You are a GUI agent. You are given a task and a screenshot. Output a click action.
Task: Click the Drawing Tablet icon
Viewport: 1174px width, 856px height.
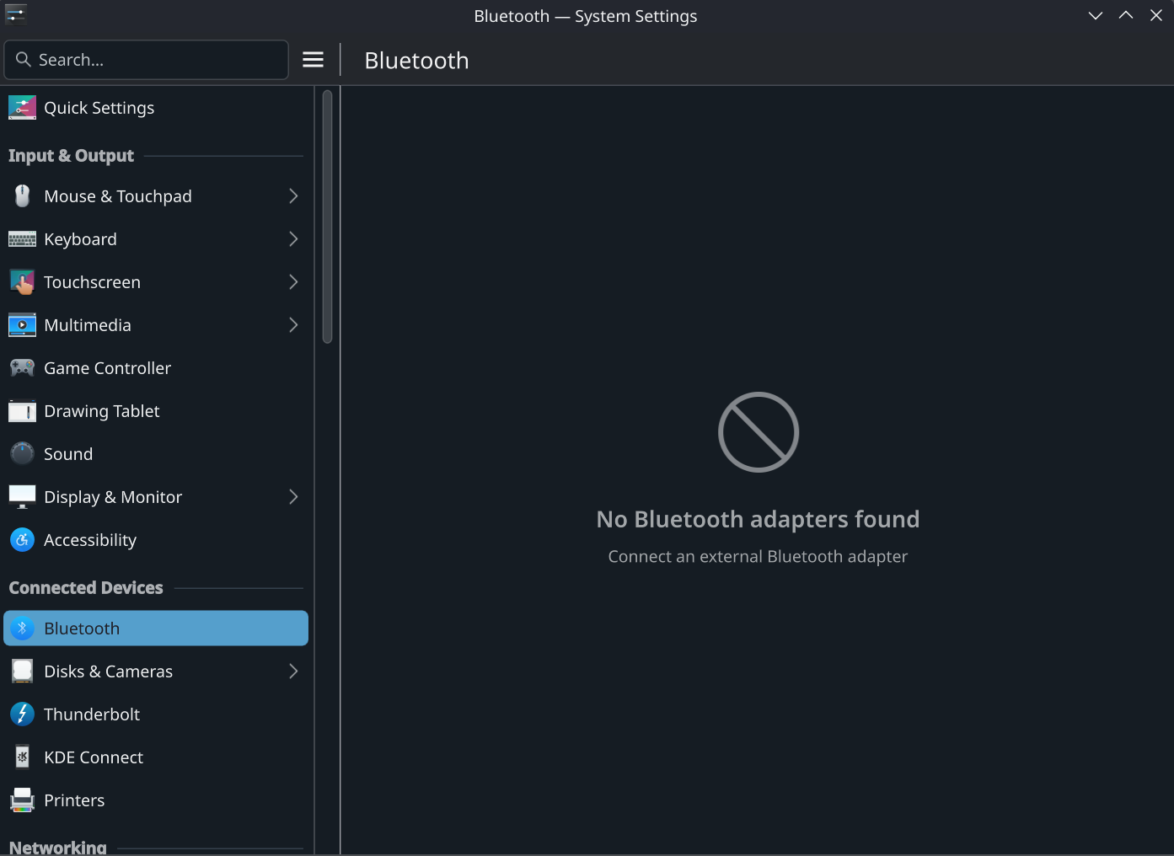(x=22, y=411)
